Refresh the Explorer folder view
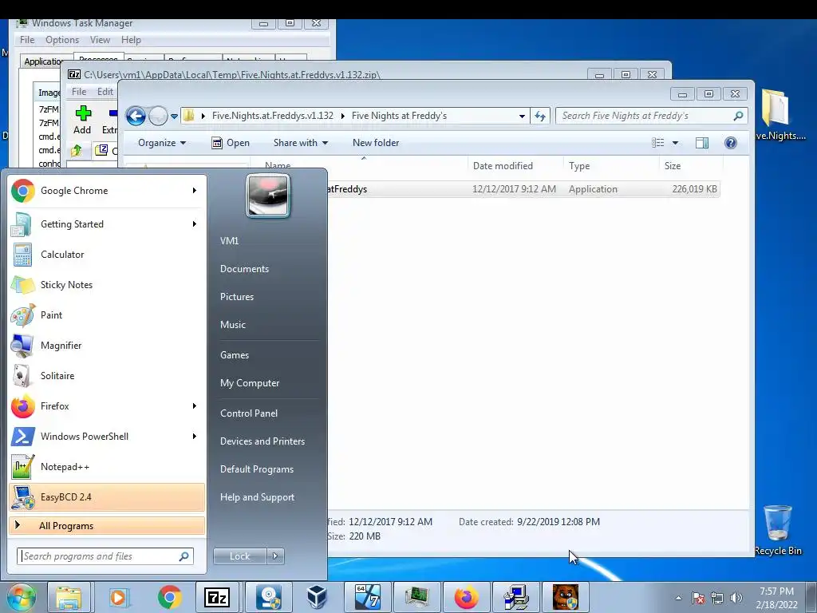The height and width of the screenshot is (613, 817). [x=540, y=116]
